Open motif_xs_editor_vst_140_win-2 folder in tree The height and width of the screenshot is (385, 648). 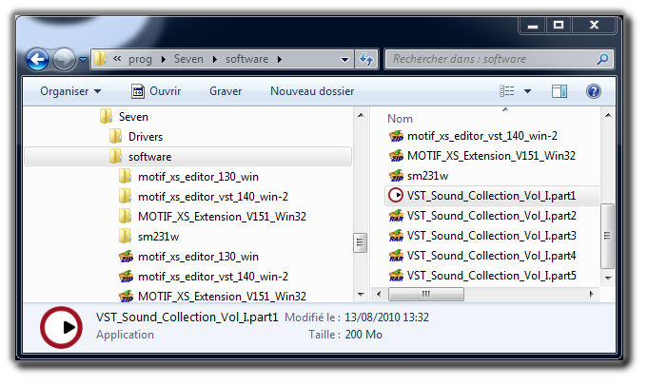pos(213,197)
